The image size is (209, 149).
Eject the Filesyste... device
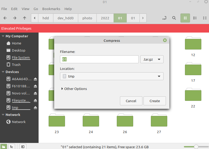click(35, 100)
